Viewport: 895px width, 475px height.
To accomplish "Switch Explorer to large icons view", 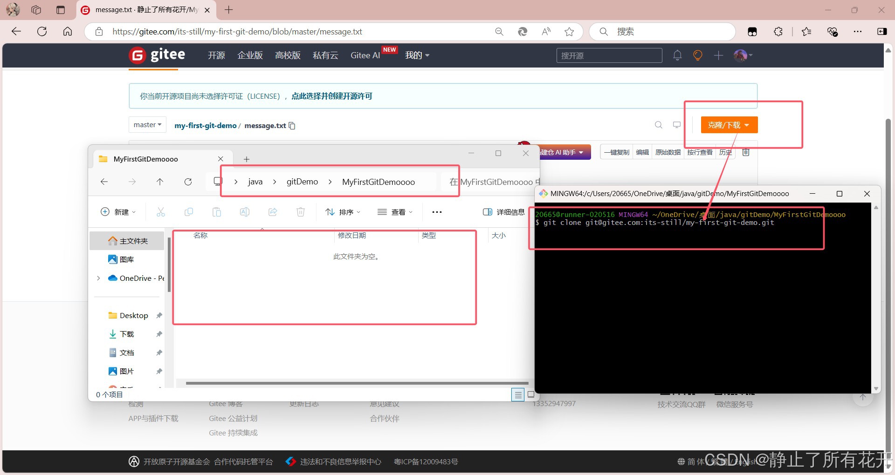I will [530, 394].
